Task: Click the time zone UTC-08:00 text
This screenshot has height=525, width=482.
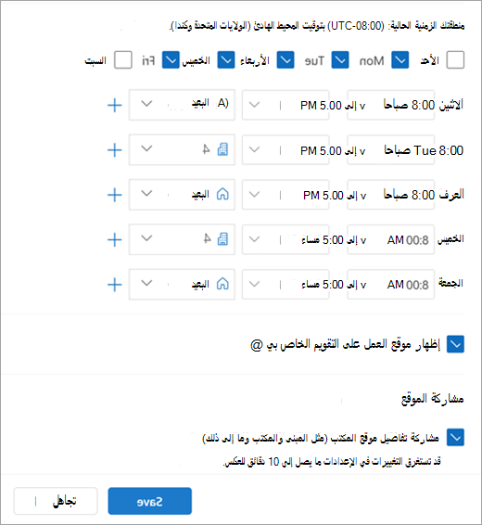Action: 317,25
